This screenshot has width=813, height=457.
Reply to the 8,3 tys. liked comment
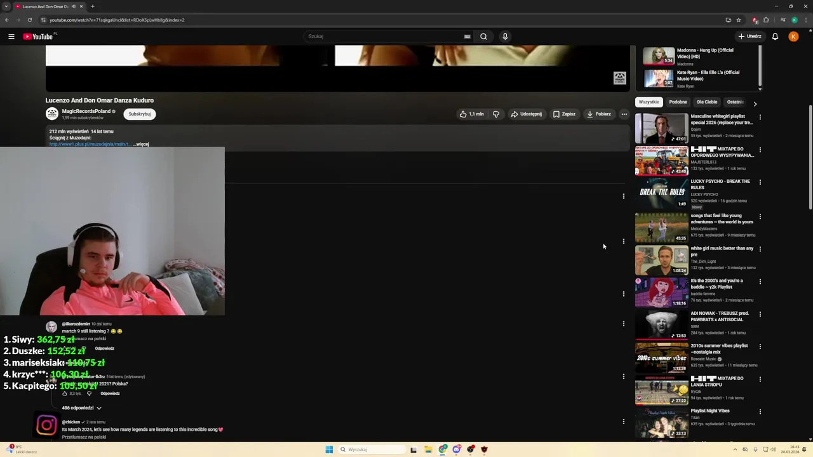[x=110, y=394]
